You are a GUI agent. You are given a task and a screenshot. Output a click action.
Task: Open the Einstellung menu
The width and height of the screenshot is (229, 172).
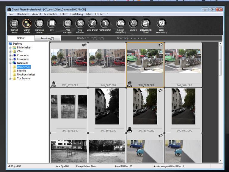(x=76, y=14)
